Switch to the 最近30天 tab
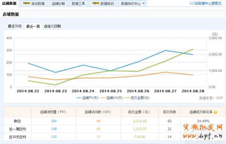 point(15,26)
